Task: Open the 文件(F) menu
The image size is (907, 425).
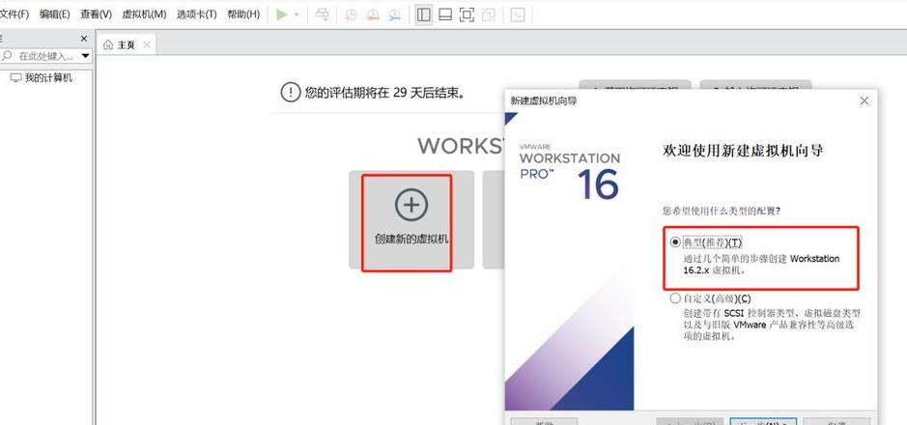Action: (14, 14)
